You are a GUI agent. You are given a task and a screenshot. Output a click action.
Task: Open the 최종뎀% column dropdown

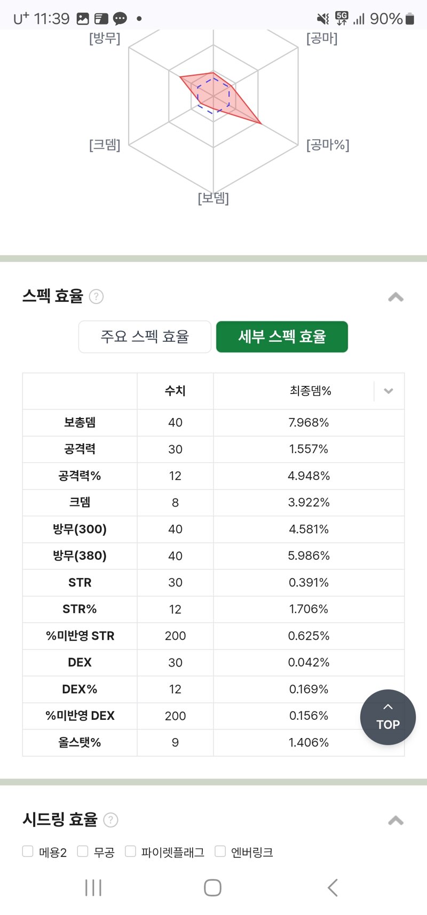[x=389, y=391]
